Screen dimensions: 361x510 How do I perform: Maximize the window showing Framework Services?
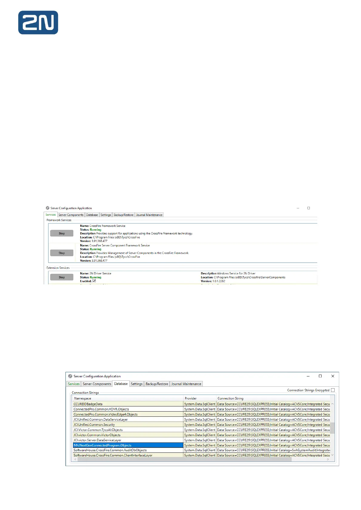[x=309, y=208]
